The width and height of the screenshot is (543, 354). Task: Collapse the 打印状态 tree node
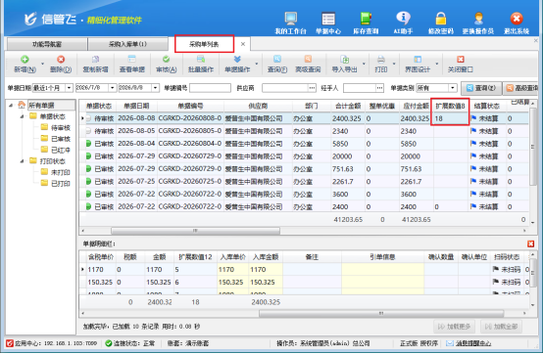tap(22, 161)
